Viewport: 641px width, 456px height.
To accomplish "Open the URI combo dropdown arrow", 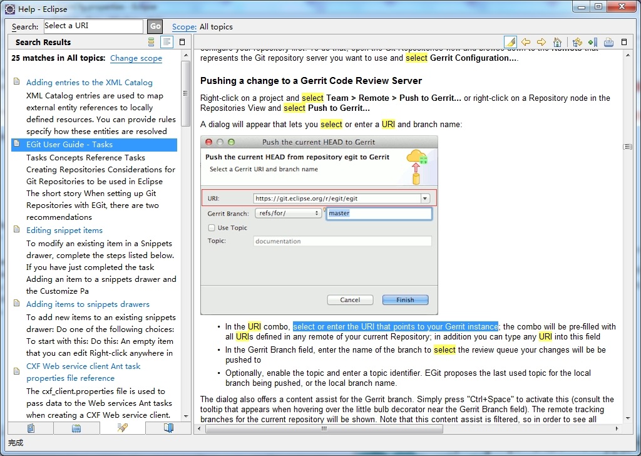I will [x=425, y=199].
